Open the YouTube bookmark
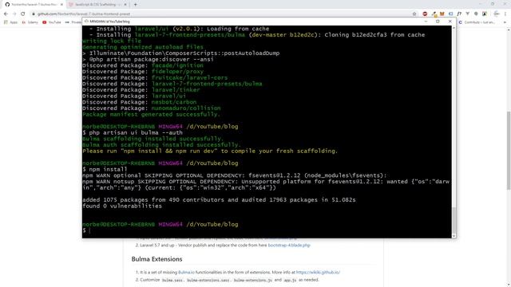511x287 pixels. click(51, 22)
